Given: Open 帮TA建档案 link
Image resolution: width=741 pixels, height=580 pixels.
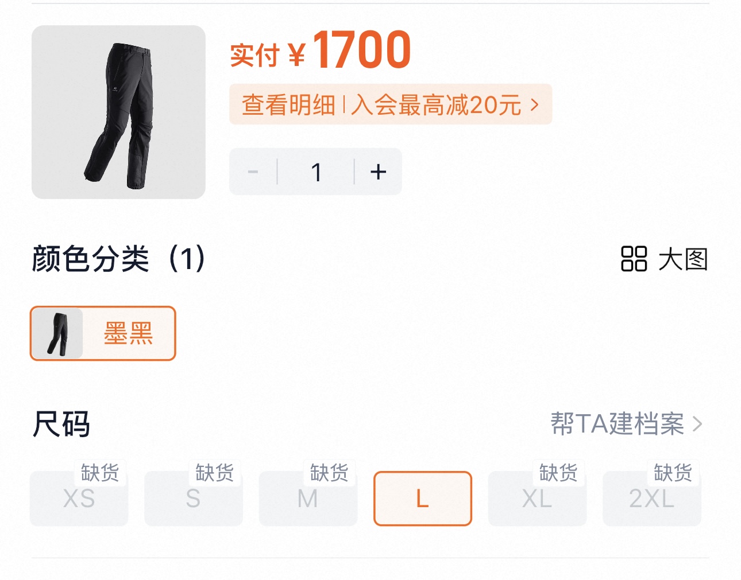Looking at the screenshot, I should click(x=626, y=425).
